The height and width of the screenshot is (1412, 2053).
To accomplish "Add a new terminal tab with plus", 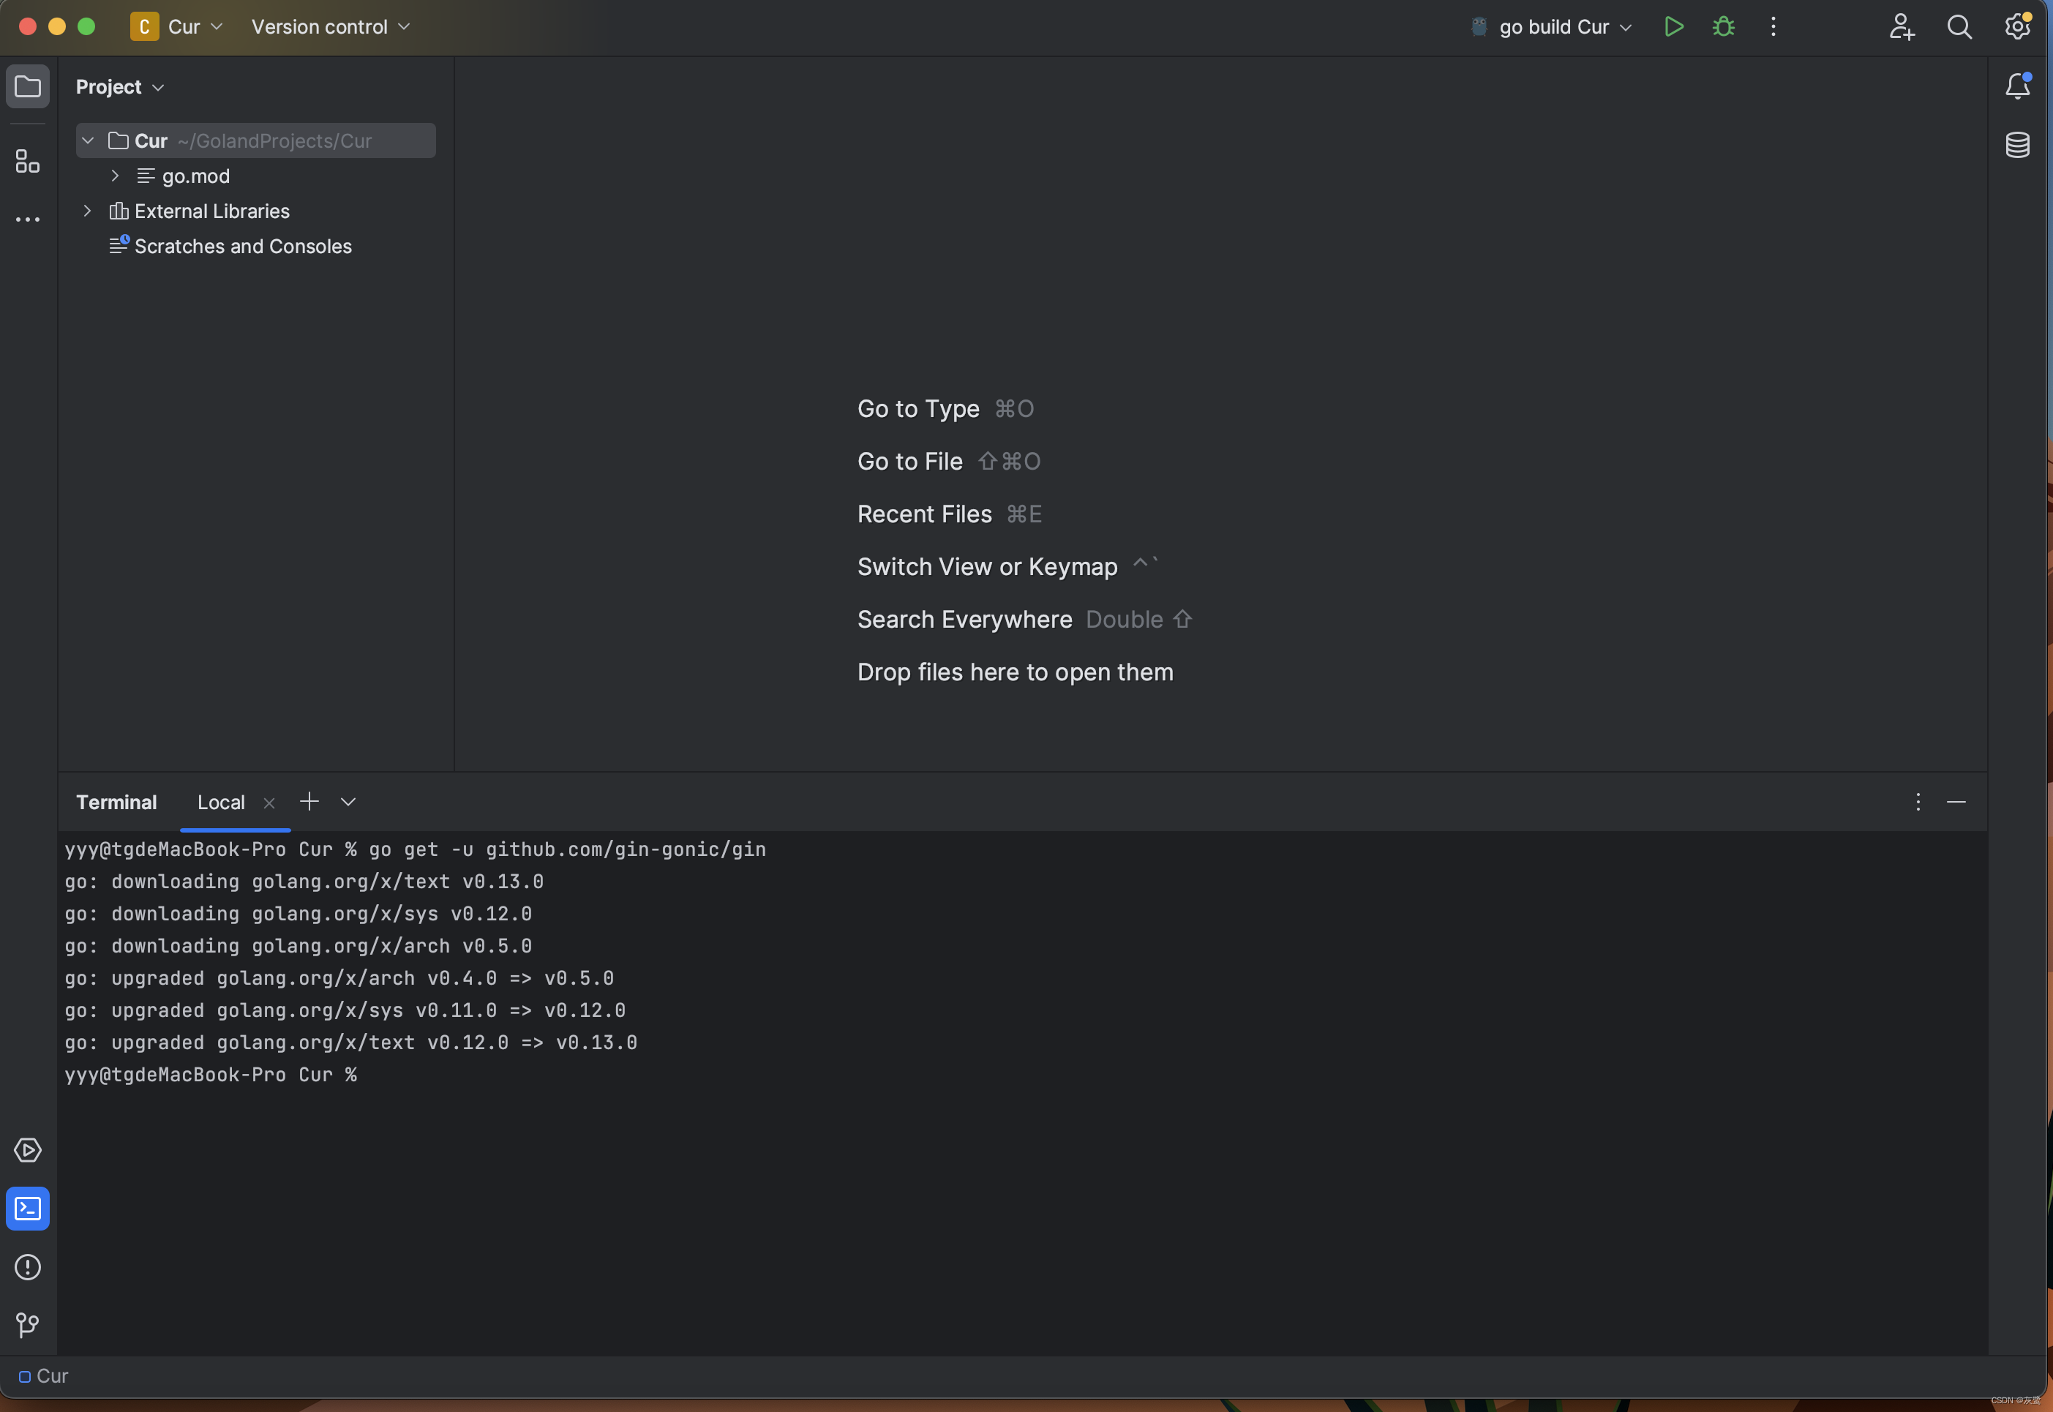I will click(309, 802).
